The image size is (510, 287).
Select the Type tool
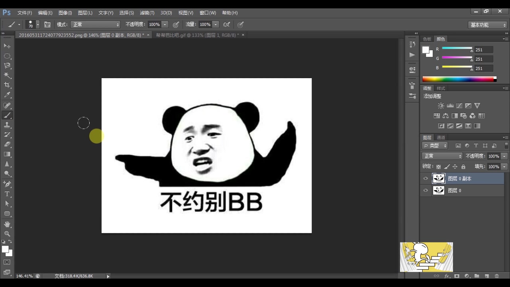click(7, 194)
